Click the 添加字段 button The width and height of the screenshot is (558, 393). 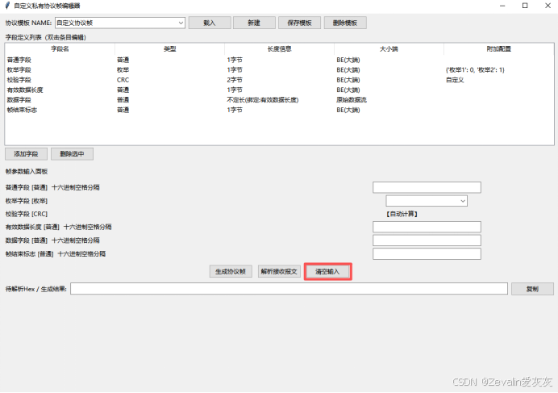pyautogui.click(x=26, y=154)
